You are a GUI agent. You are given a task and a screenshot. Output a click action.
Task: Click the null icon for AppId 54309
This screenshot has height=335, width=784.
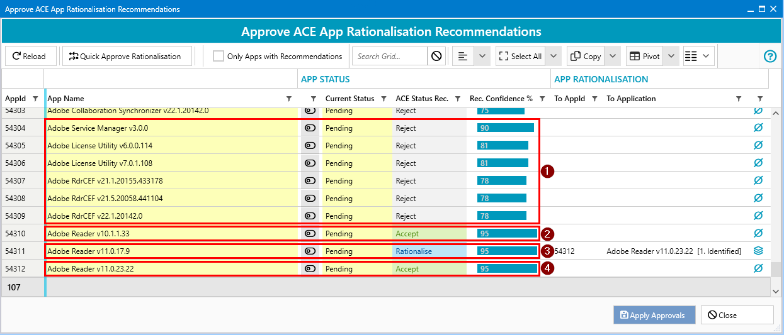coord(758,216)
